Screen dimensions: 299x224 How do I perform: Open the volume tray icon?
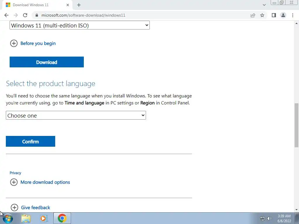click(x=270, y=218)
